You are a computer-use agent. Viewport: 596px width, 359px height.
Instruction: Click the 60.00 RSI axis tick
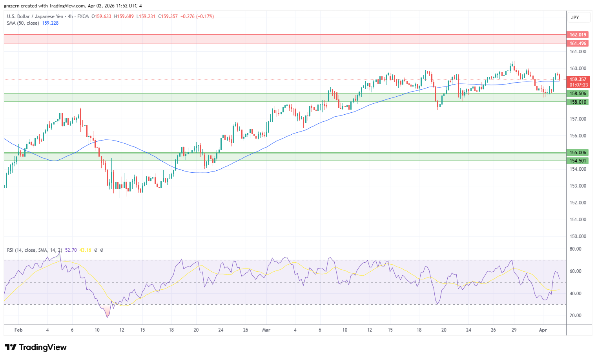[575, 271]
